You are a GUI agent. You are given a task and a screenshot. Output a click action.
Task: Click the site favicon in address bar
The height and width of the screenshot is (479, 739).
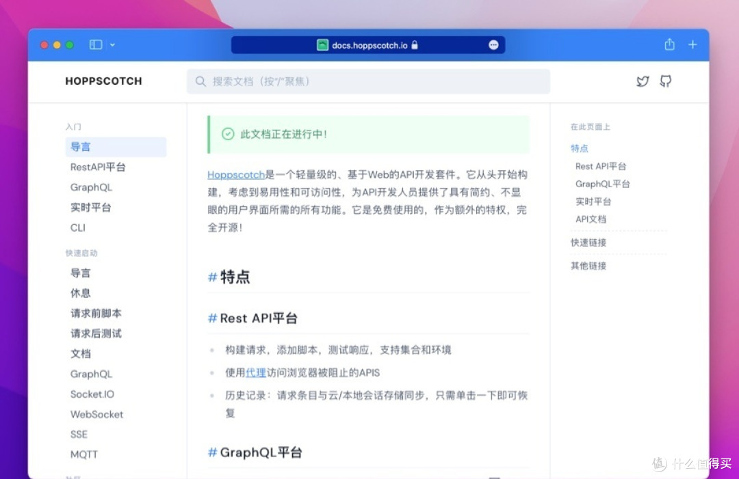click(x=322, y=45)
